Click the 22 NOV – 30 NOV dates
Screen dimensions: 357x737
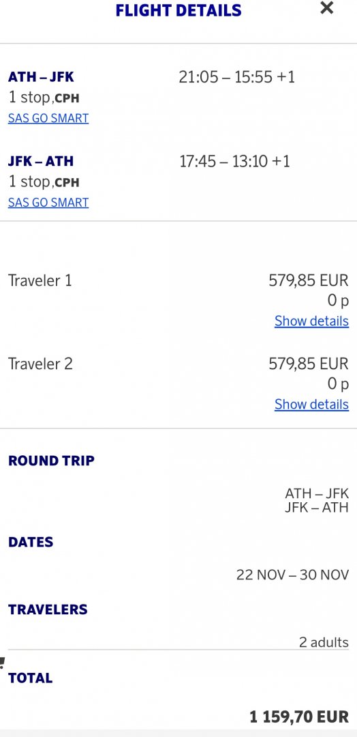coord(293,575)
